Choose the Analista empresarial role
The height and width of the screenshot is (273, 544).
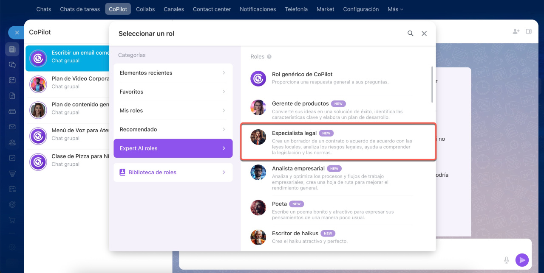(x=338, y=178)
